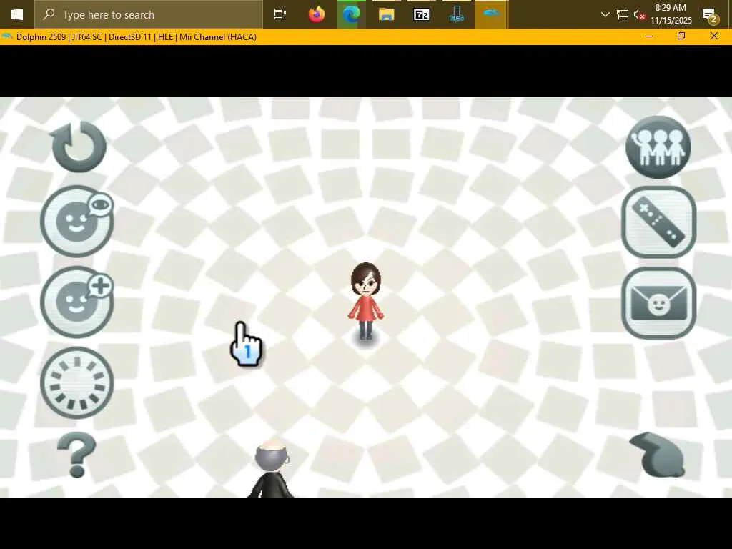Open 7-Zip from the taskbar
This screenshot has width=732, height=549.
(422, 14)
